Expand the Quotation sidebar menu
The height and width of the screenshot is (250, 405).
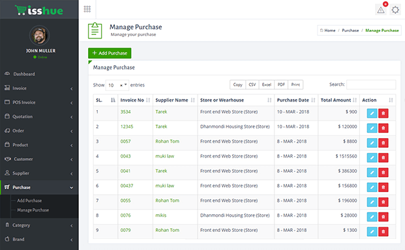[x=39, y=117]
